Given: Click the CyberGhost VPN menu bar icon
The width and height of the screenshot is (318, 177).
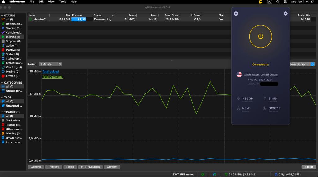Looking at the screenshot, I should pyautogui.click(x=261, y=2).
